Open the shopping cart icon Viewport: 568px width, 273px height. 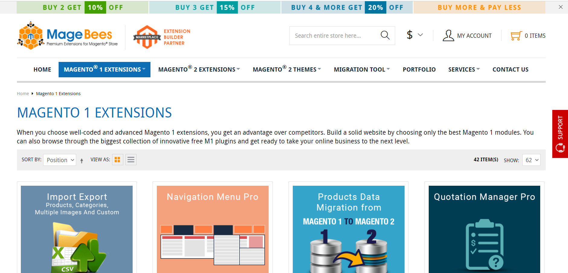coord(516,36)
